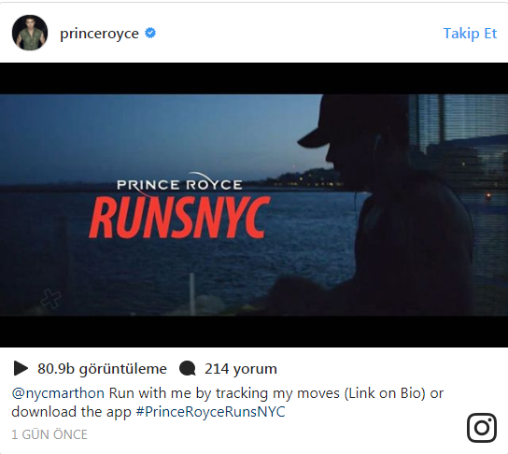This screenshot has width=508, height=454.
Task: Click the princeroyce profile avatar
Action: point(30,33)
